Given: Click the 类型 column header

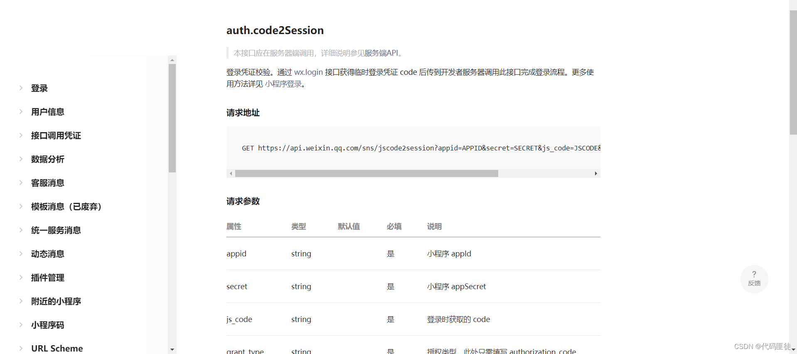Looking at the screenshot, I should click(299, 226).
